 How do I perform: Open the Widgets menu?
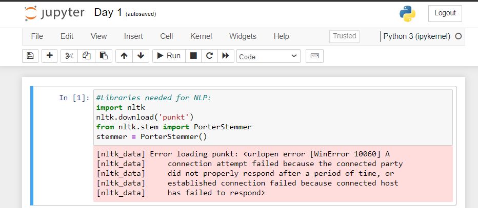(243, 36)
